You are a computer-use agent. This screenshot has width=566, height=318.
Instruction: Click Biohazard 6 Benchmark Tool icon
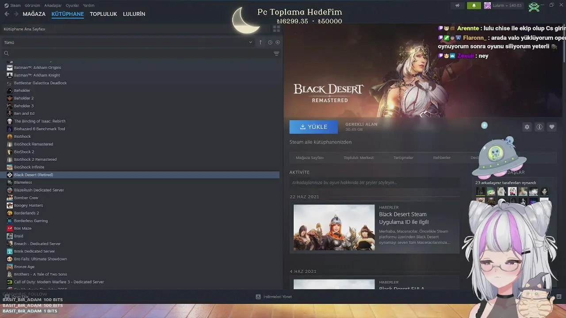pos(10,129)
